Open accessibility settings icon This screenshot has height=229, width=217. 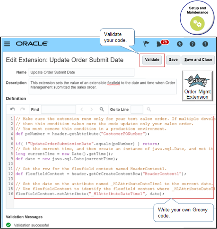pos(179,44)
